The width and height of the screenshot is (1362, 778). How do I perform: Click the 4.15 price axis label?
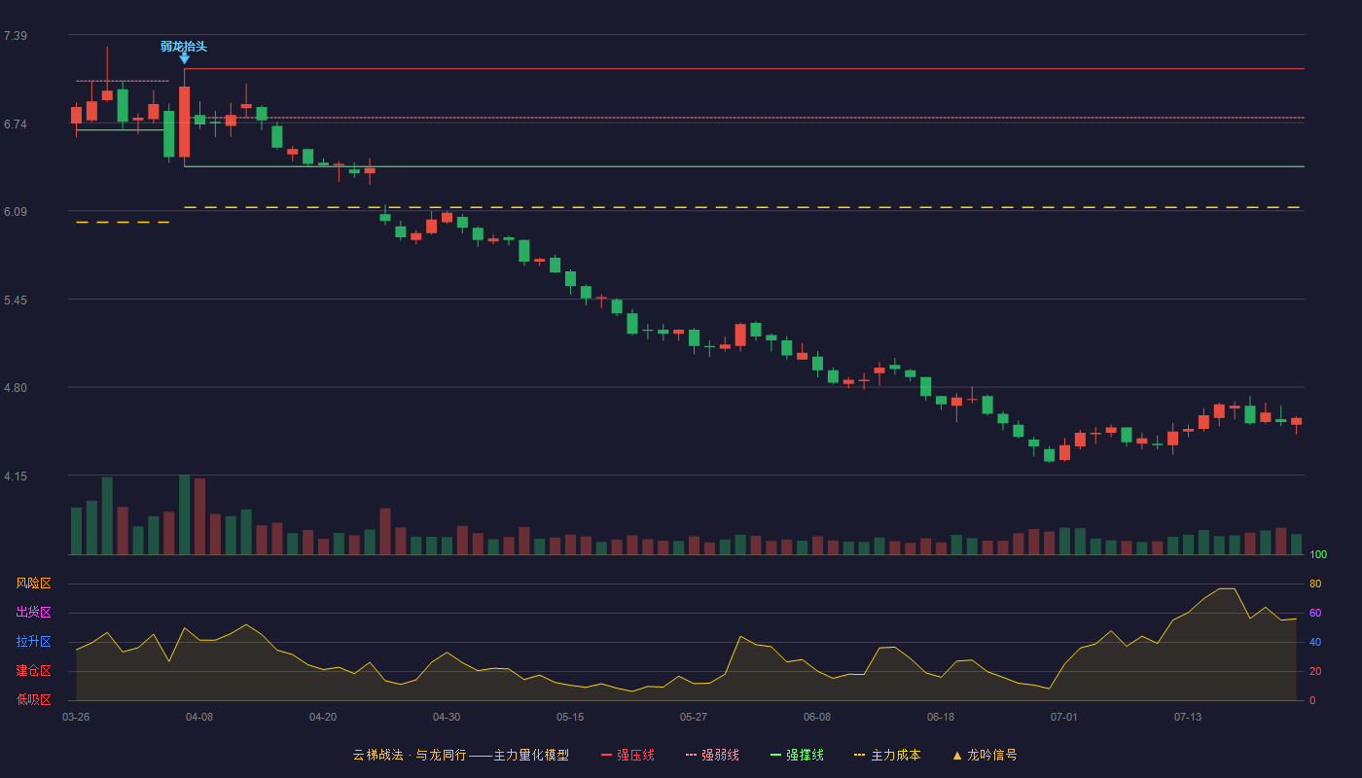click(16, 477)
